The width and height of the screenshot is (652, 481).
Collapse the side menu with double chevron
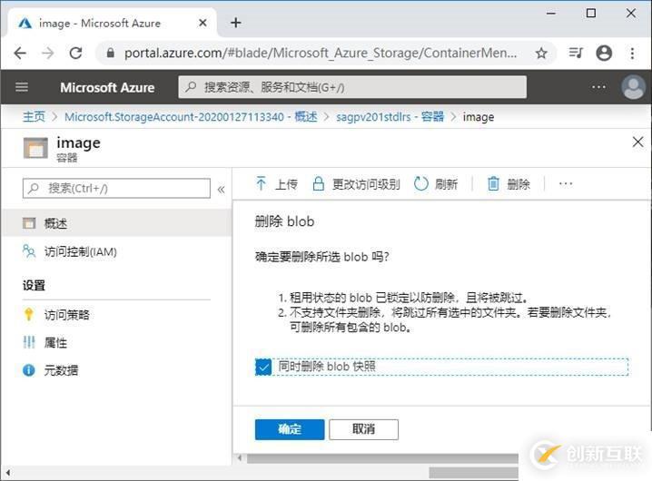tap(221, 190)
